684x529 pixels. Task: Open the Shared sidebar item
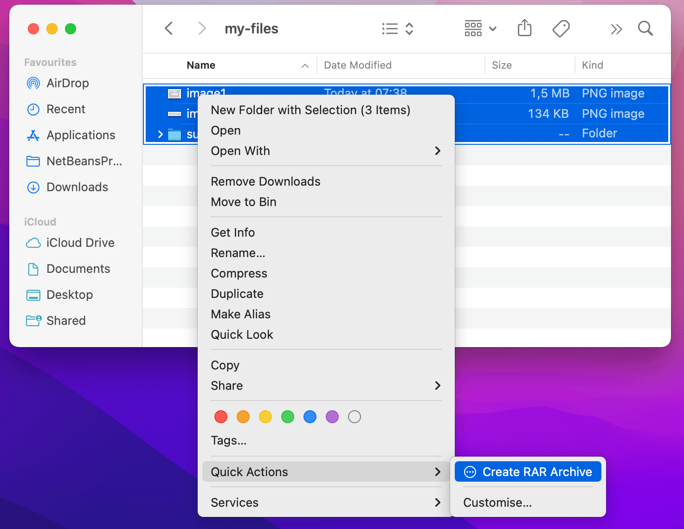point(66,321)
